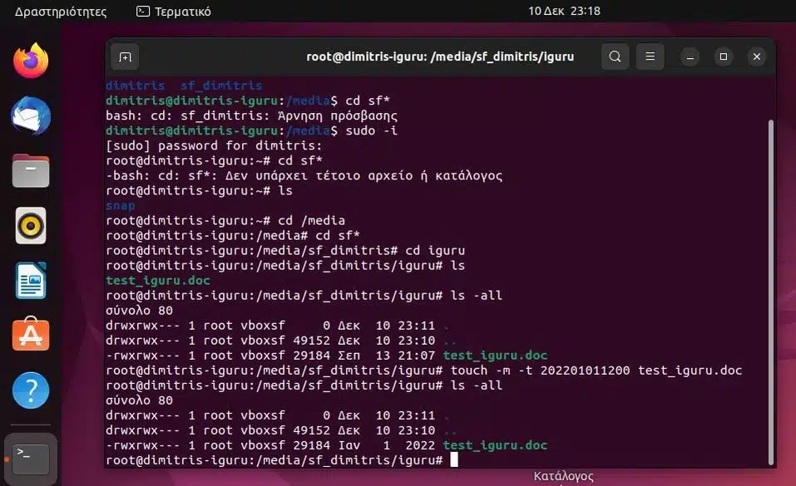Click '[sudo] password for dimitris:' line
Image resolution: width=796 pixels, height=486 pixels.
click(214, 146)
